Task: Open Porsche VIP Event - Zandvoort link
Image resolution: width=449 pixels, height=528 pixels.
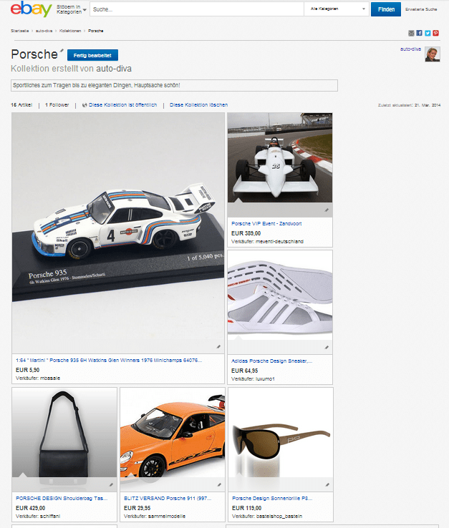Action: tap(266, 224)
